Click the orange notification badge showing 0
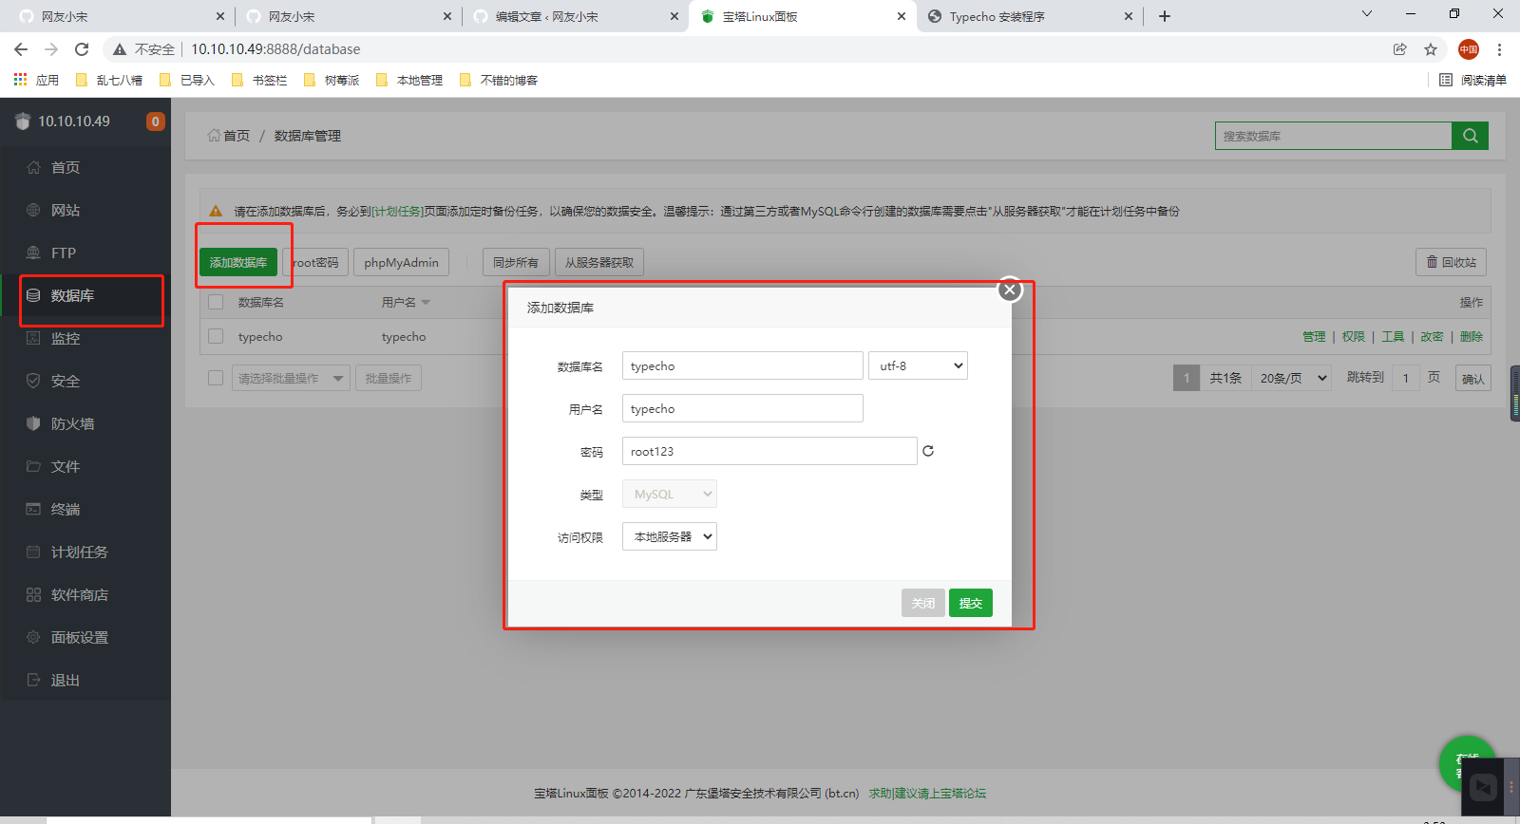This screenshot has width=1520, height=824. click(x=156, y=122)
